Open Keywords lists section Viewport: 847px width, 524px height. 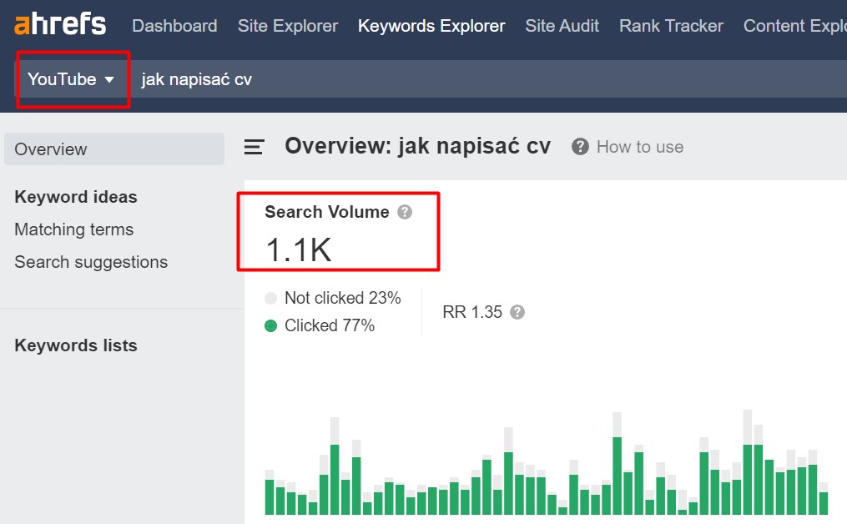click(x=76, y=345)
